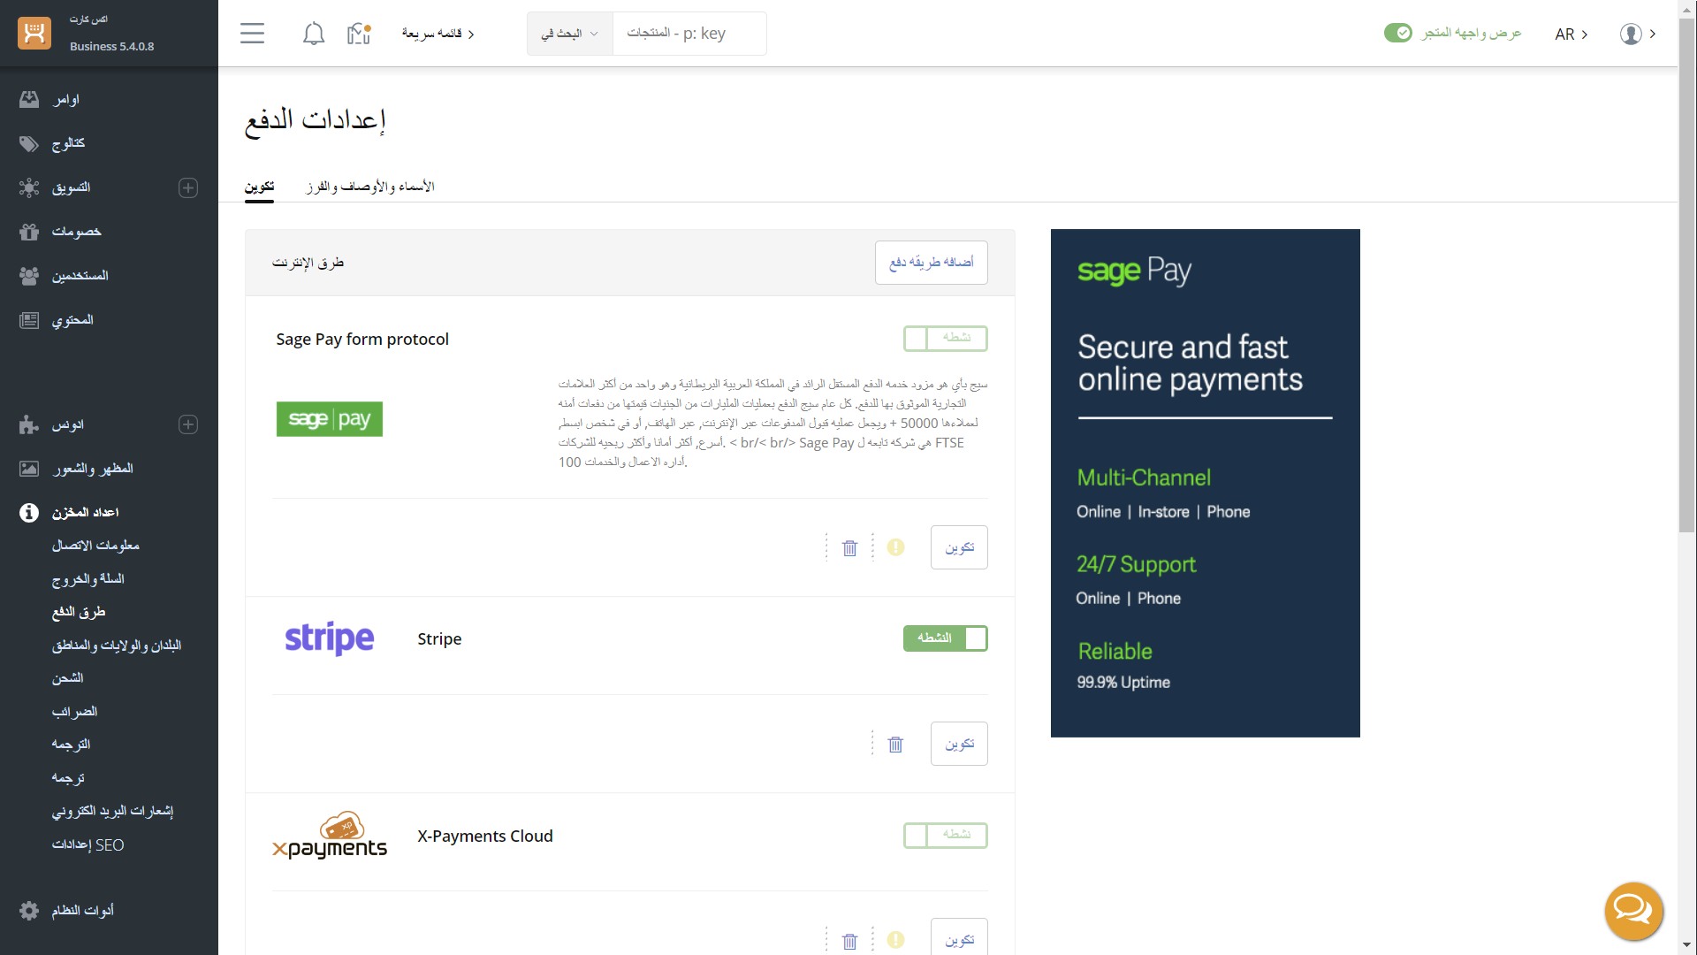The width and height of the screenshot is (1697, 955).
Task: Click add payment method button
Action: point(931,263)
